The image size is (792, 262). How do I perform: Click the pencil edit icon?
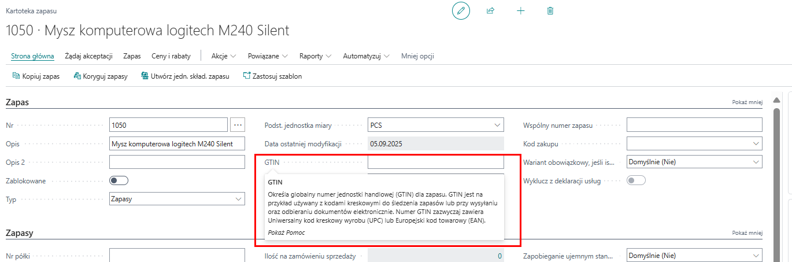pos(461,11)
